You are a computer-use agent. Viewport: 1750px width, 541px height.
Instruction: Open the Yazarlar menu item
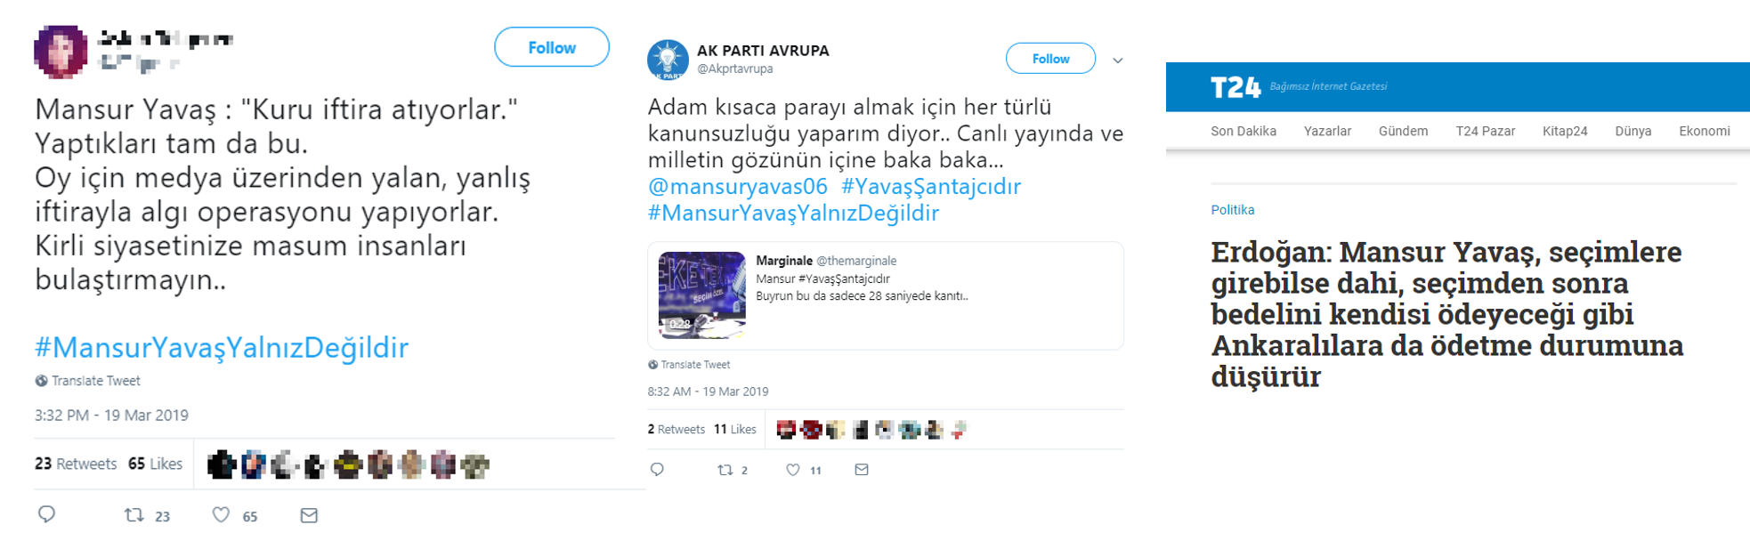pyautogui.click(x=1327, y=131)
